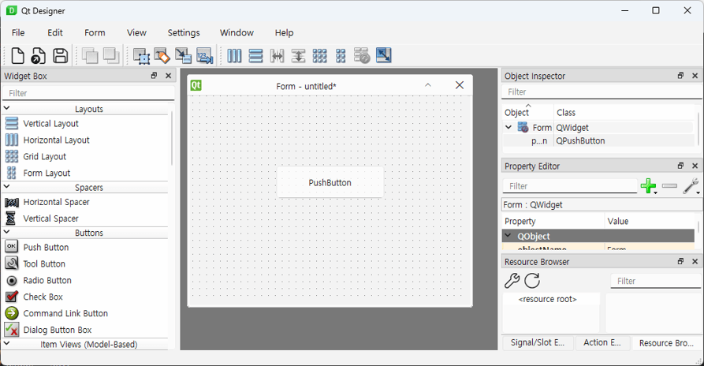Open the File menu
The width and height of the screenshot is (704, 366).
tap(18, 33)
